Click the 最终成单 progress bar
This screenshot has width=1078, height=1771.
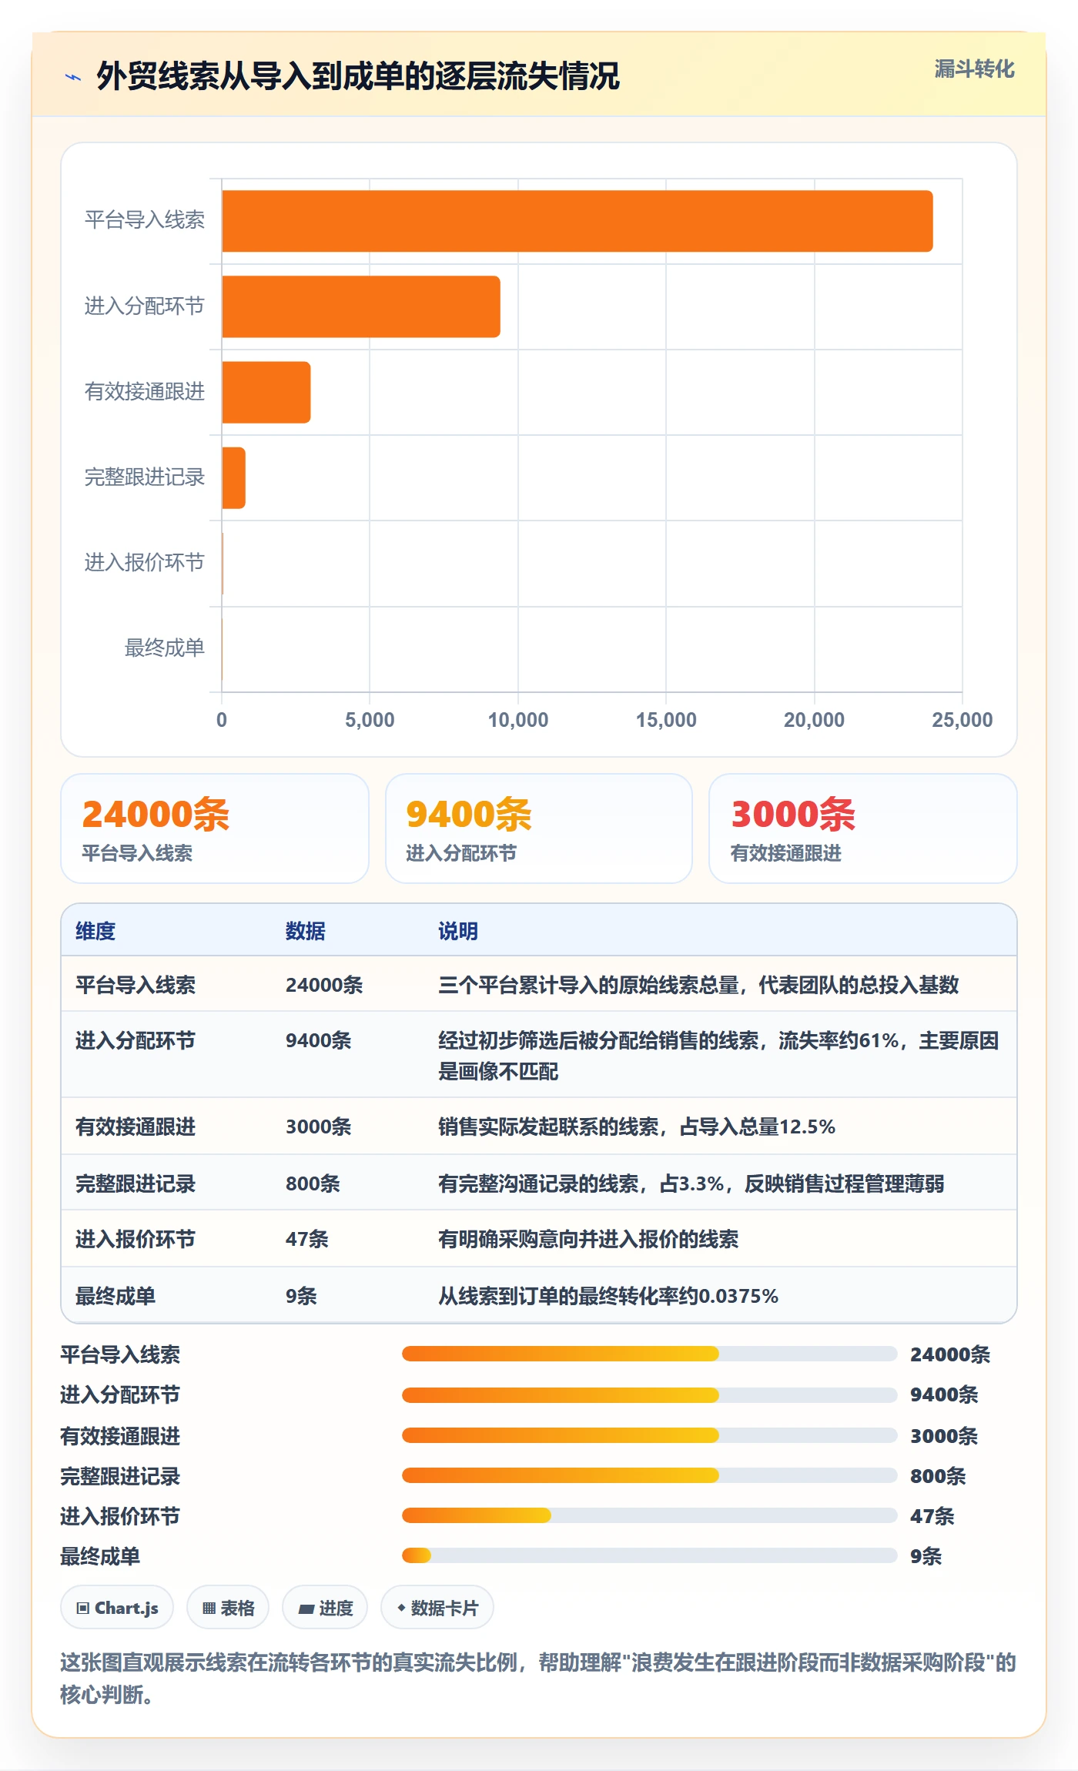649,1555
